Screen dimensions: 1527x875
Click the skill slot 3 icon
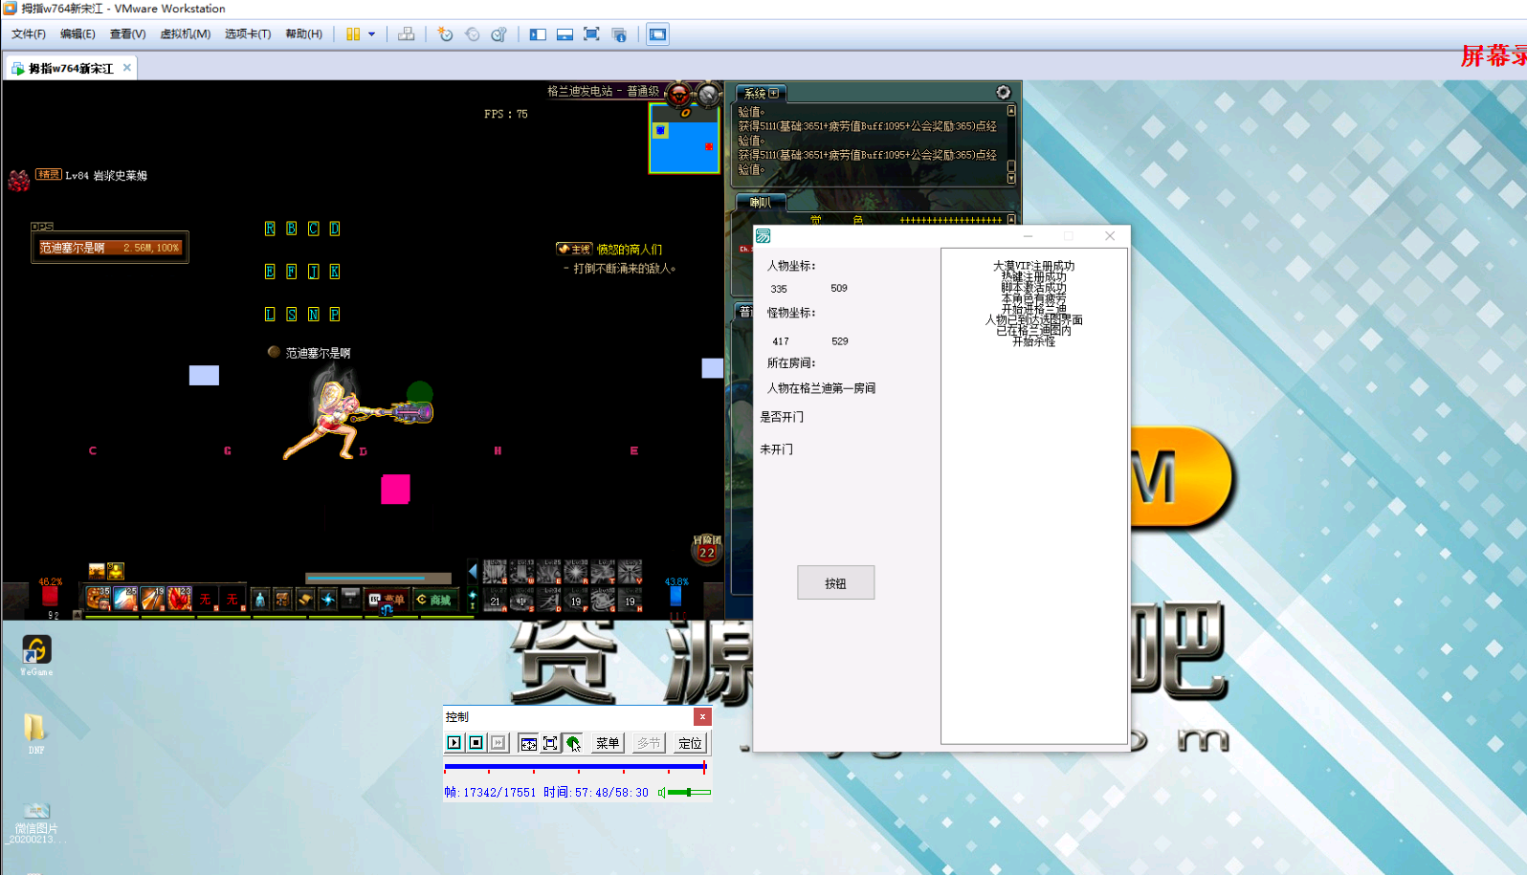coord(152,599)
